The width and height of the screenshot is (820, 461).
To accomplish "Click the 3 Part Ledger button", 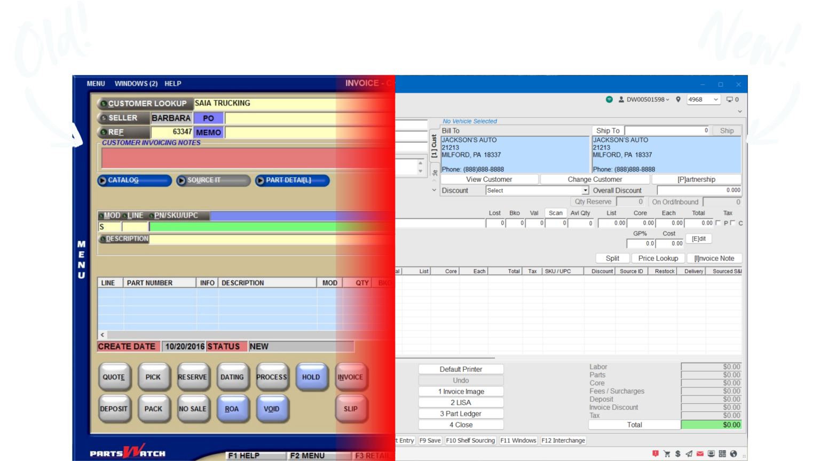I will tap(461, 414).
